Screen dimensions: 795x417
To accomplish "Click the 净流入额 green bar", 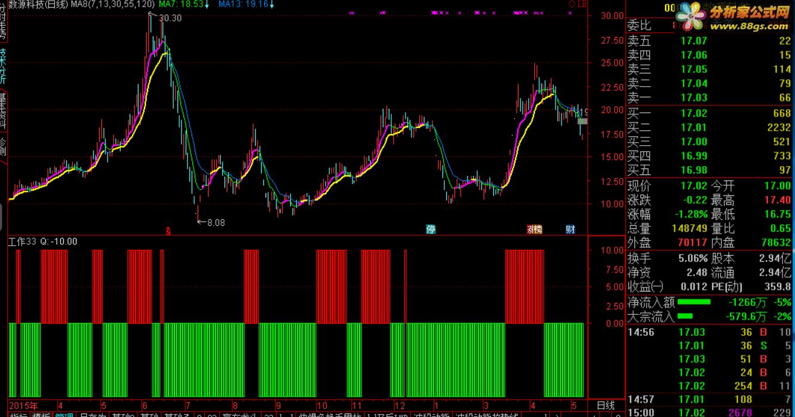I will coord(695,302).
